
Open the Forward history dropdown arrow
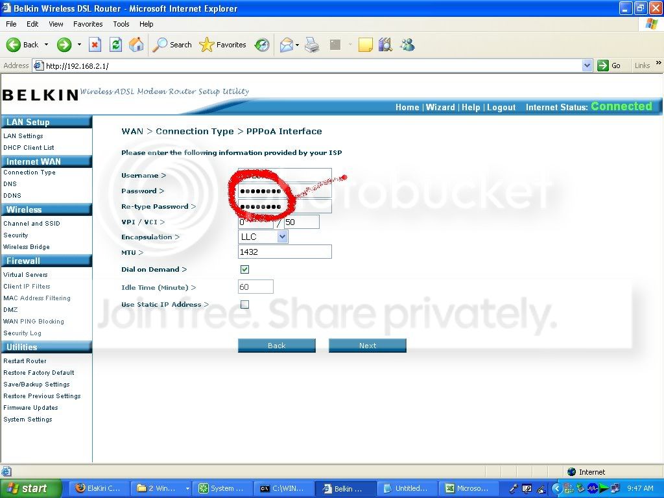[79, 45]
